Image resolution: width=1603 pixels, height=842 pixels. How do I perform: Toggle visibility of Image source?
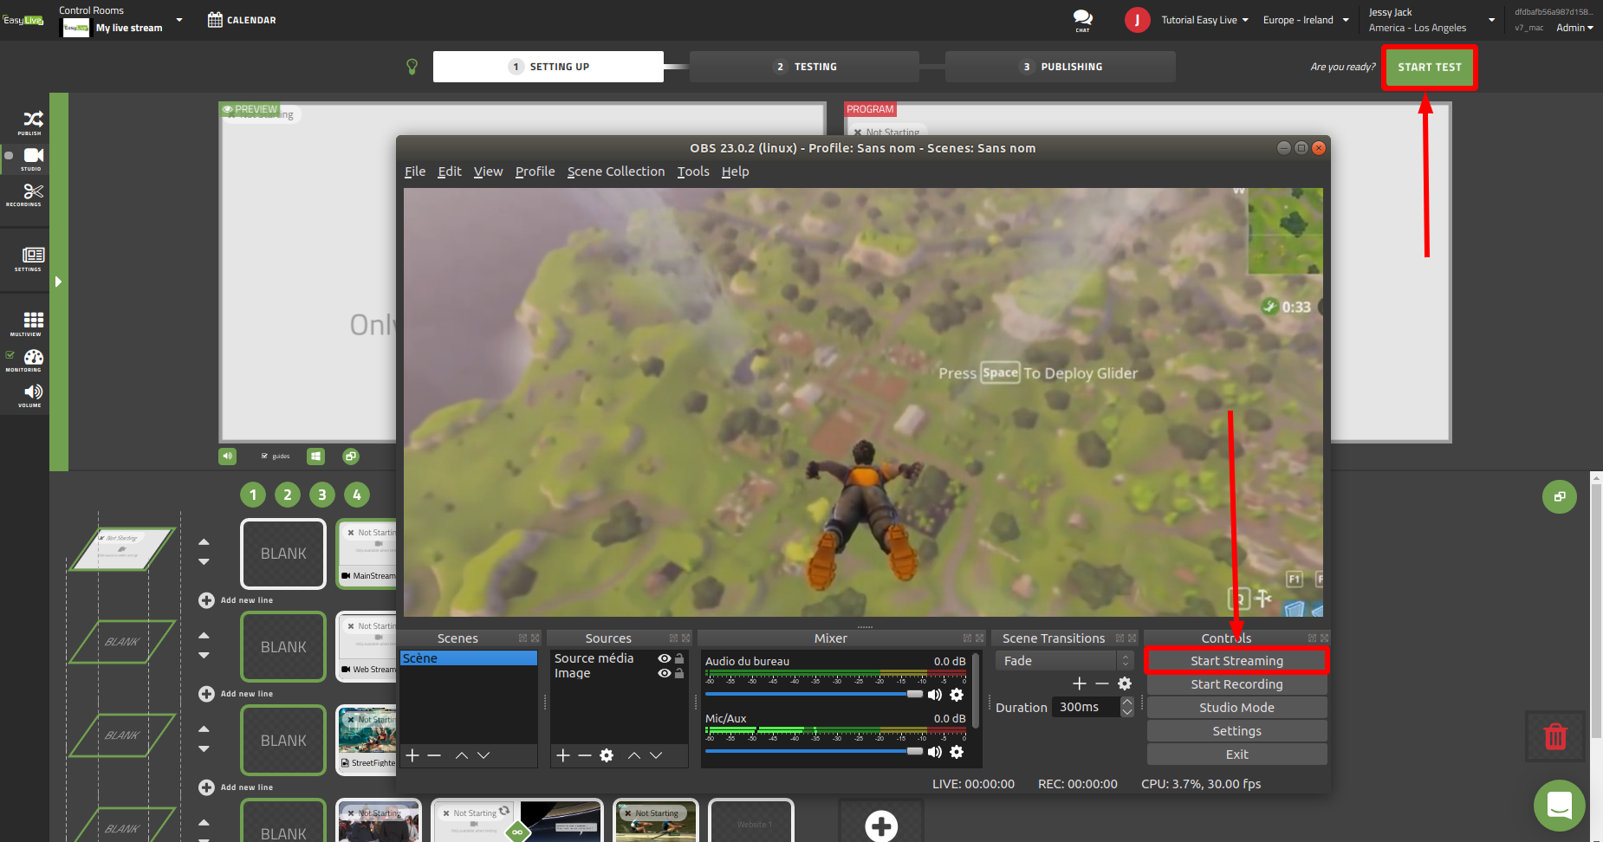[664, 673]
